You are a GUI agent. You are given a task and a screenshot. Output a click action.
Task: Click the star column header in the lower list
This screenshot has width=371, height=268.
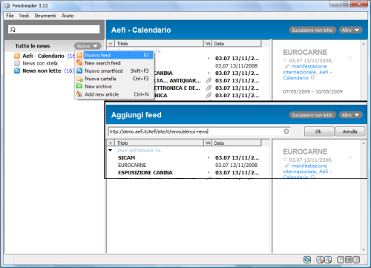(x=111, y=143)
